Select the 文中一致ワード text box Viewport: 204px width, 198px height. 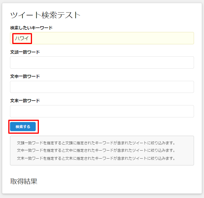click(x=102, y=87)
